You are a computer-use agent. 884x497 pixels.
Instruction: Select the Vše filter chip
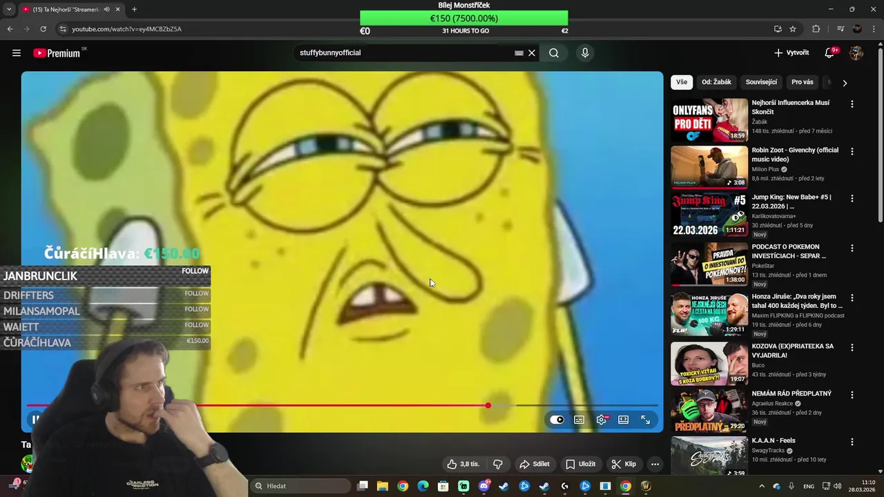click(x=682, y=82)
